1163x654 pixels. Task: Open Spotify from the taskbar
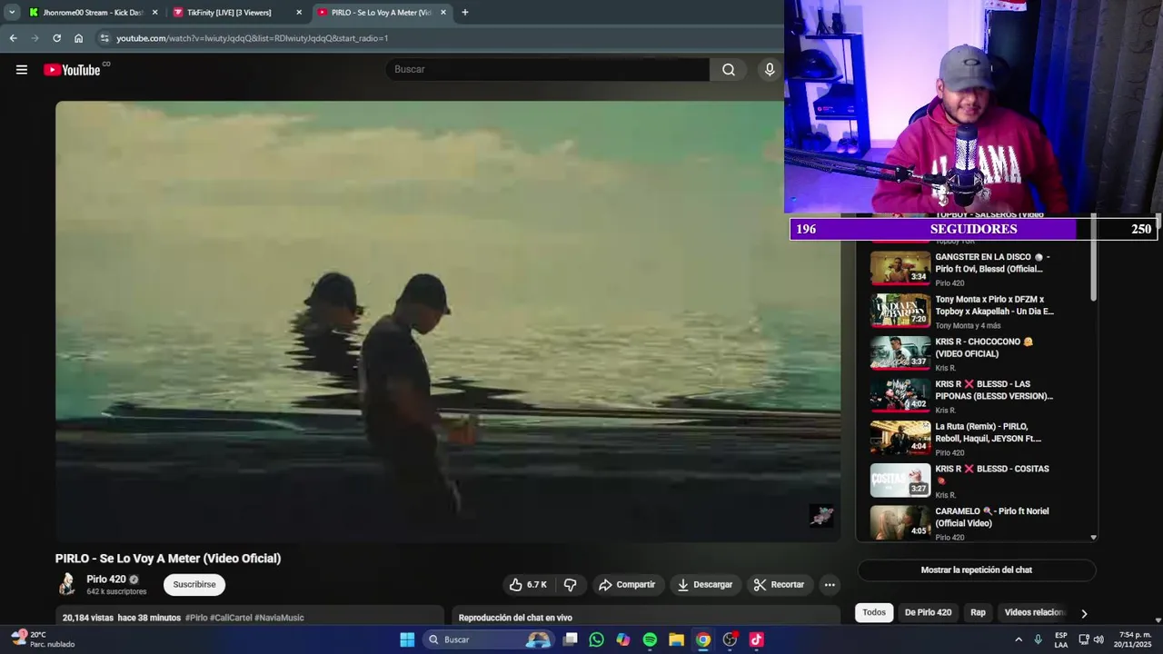click(x=650, y=639)
